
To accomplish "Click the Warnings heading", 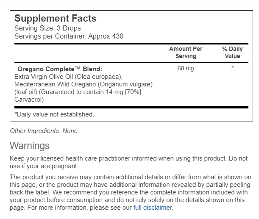I will 30,146.
